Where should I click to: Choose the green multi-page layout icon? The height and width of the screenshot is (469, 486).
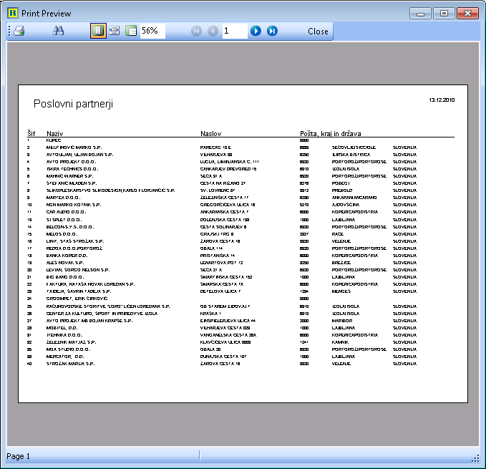click(x=131, y=31)
